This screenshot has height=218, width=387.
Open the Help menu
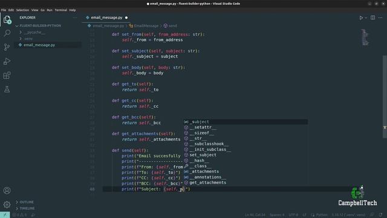click(73, 10)
